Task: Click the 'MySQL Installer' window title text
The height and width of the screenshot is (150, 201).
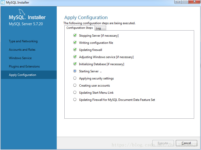Action: pos(18,3)
